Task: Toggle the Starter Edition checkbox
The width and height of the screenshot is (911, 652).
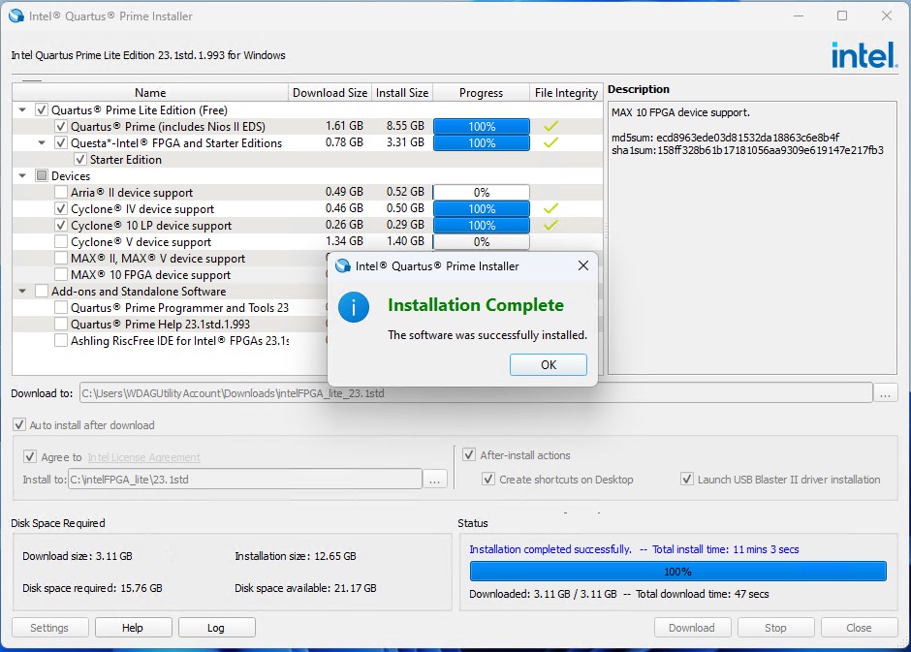Action: click(x=80, y=159)
